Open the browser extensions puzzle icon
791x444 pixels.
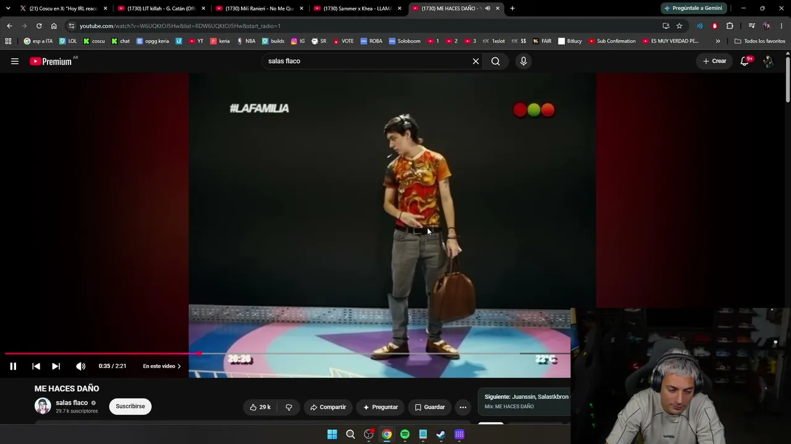point(730,26)
